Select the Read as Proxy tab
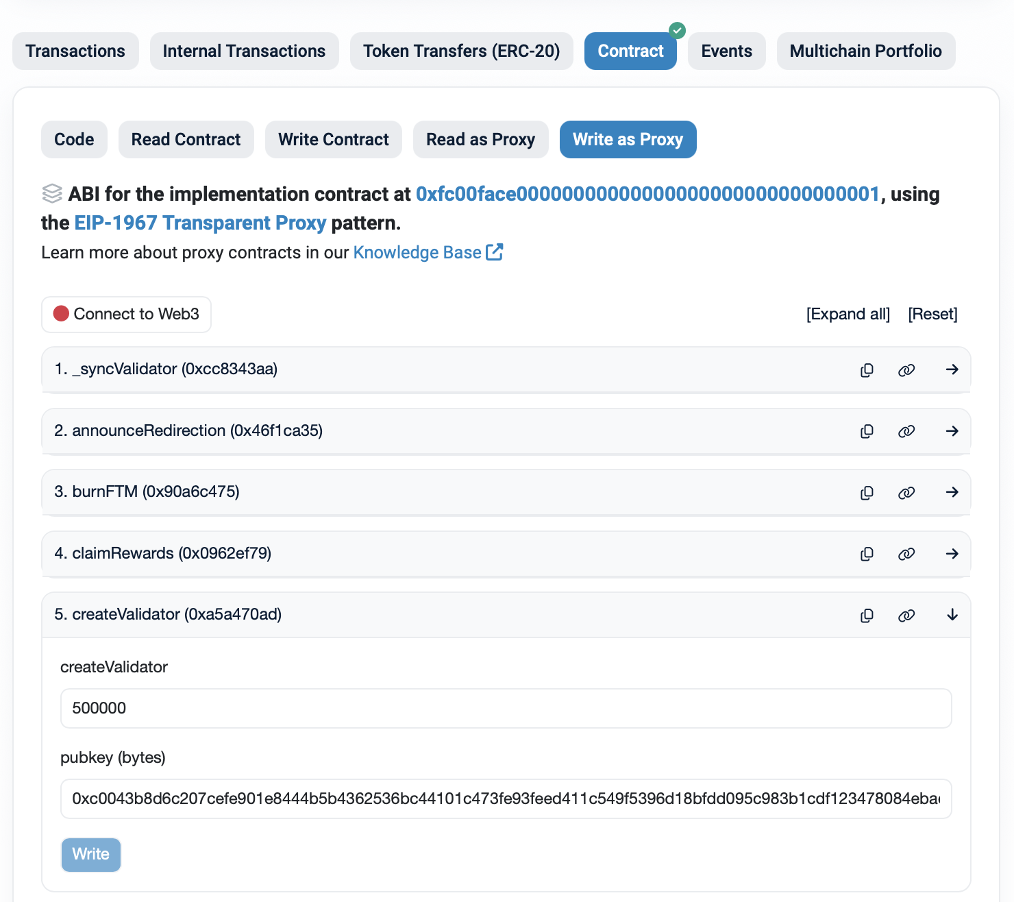This screenshot has height=902, width=1014. tap(480, 140)
